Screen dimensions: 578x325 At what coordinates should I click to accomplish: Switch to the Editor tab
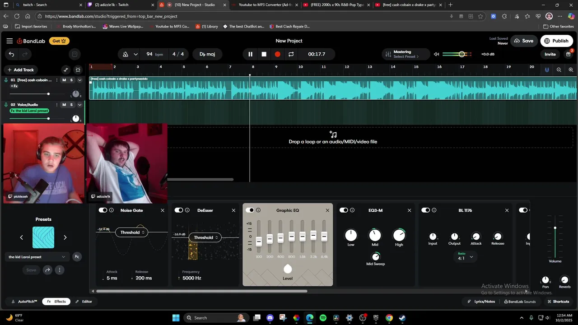pyautogui.click(x=84, y=302)
